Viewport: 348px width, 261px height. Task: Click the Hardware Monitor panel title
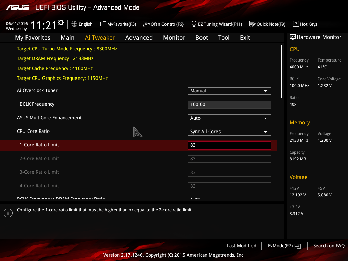click(319, 37)
